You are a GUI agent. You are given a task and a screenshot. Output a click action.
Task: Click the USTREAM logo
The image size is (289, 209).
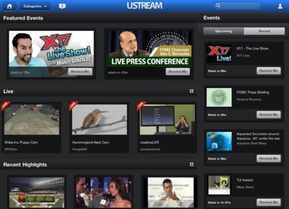coord(145,6)
